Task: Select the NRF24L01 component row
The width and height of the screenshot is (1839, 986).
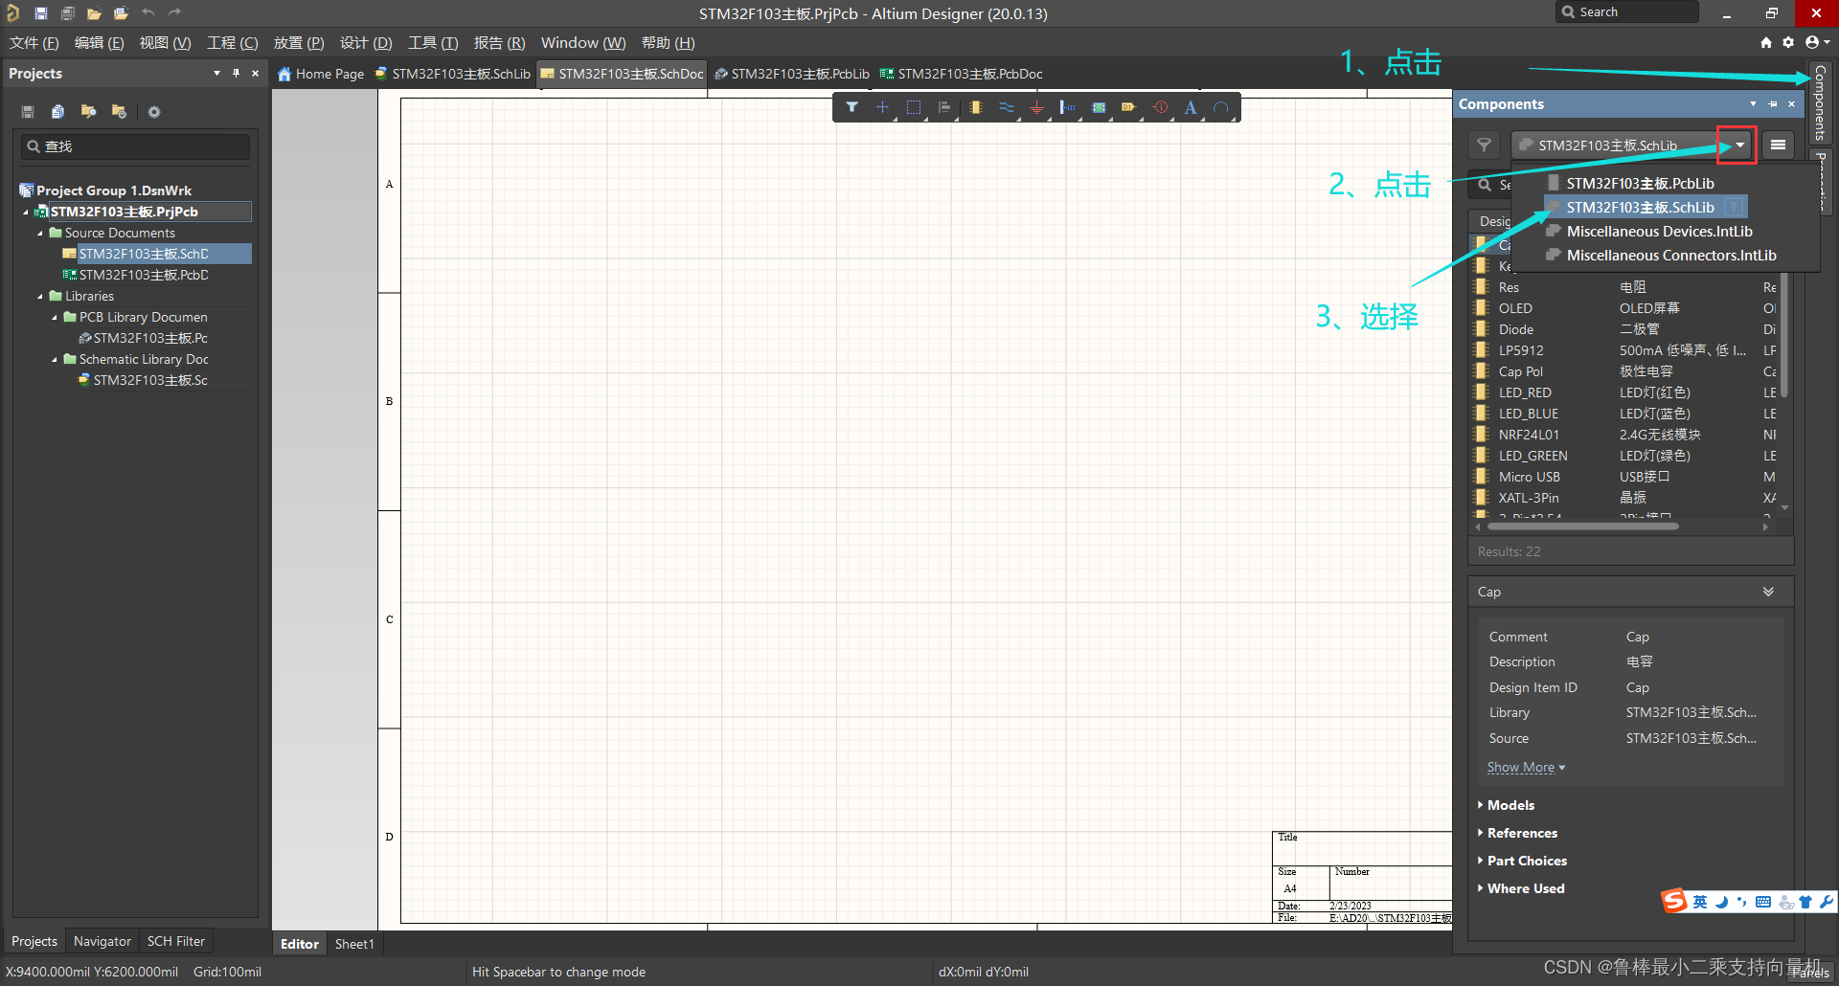Action: pos(1528,435)
